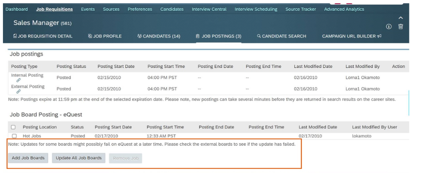The height and width of the screenshot is (180, 426).
Task: Click the External Posting link icon
Action: [18, 91]
